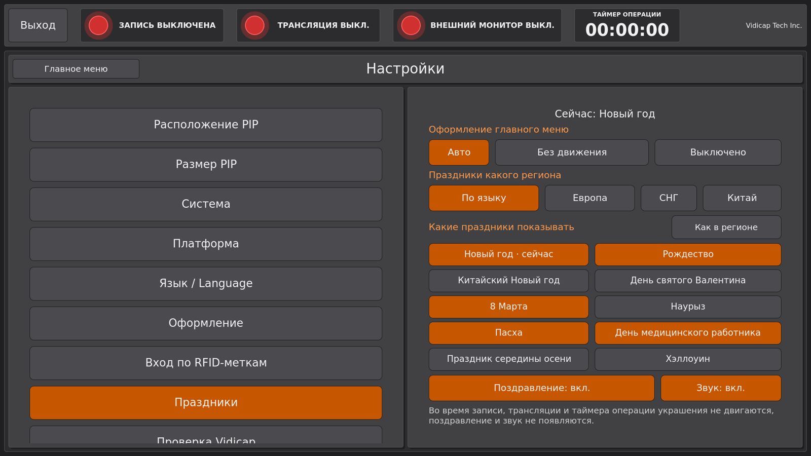Click the Таймер операции 00:00:00 display

[627, 25]
